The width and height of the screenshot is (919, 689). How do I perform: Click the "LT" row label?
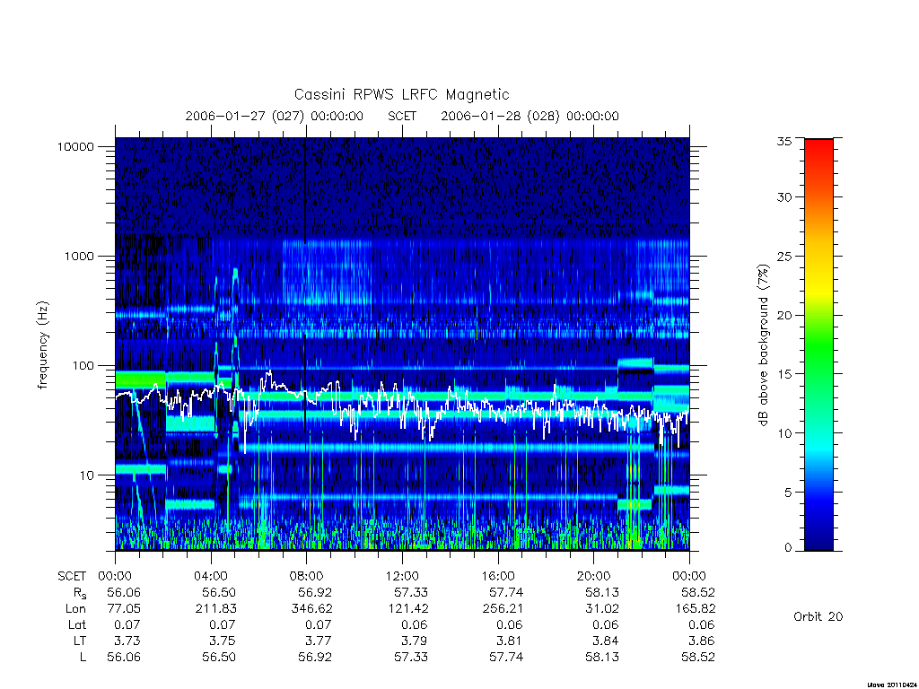tap(80, 641)
